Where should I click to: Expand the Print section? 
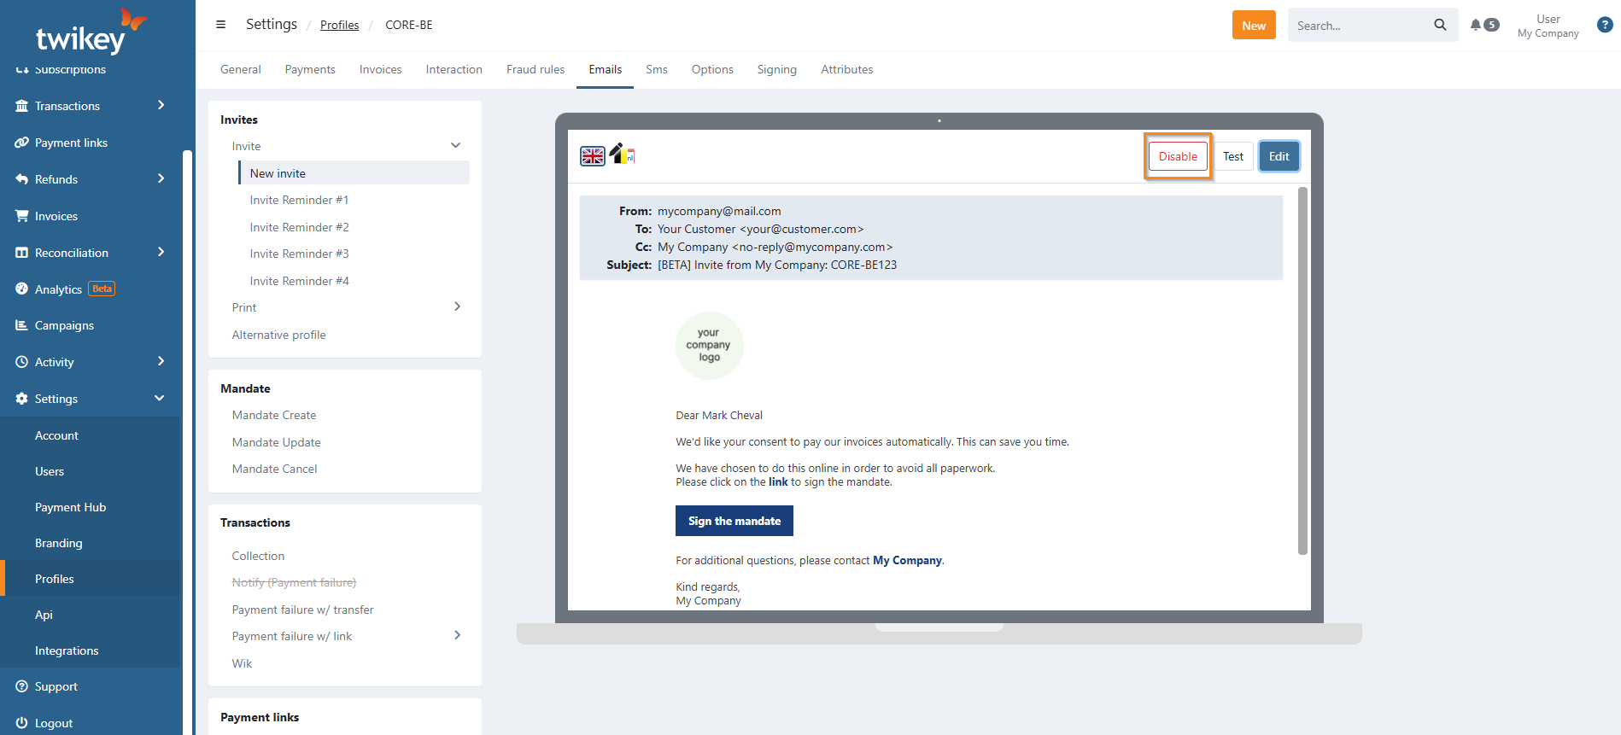(x=457, y=307)
